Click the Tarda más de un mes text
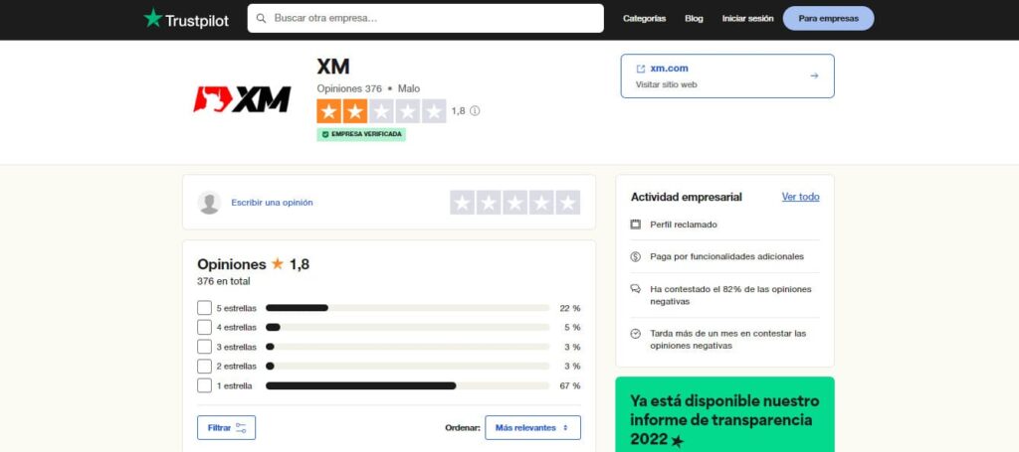Viewport: 1019px width, 452px height. (x=727, y=339)
